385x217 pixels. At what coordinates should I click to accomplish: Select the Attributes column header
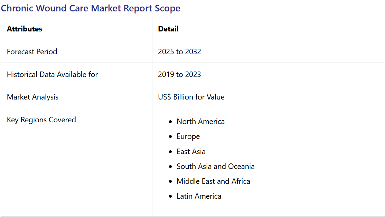point(25,29)
